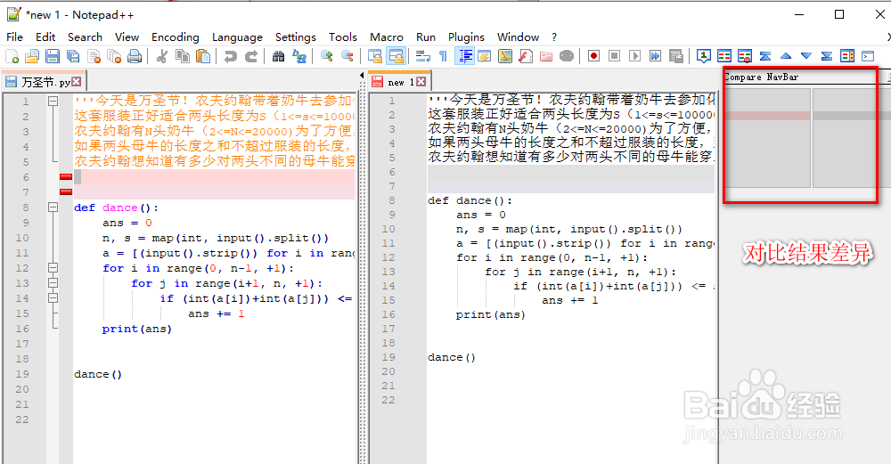The width and height of the screenshot is (891, 464).
Task: Collapse the def dance() fold at line 8
Action: click(x=53, y=208)
